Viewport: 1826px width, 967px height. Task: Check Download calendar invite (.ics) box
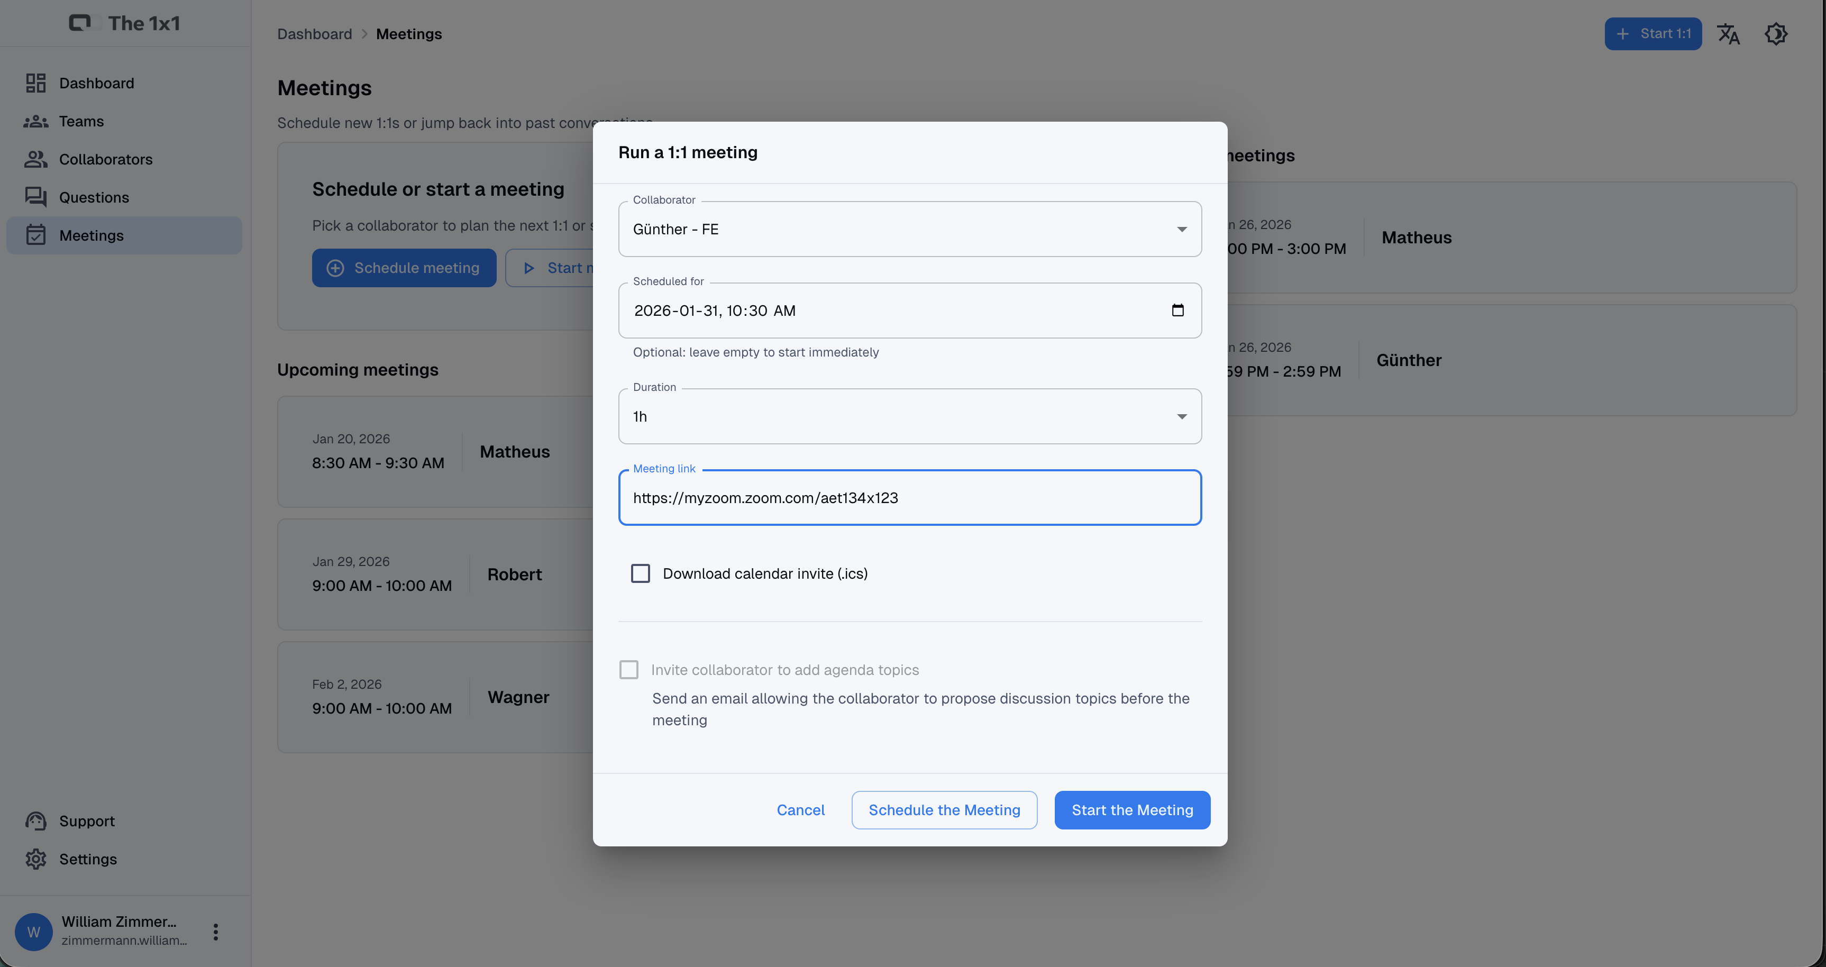point(640,573)
